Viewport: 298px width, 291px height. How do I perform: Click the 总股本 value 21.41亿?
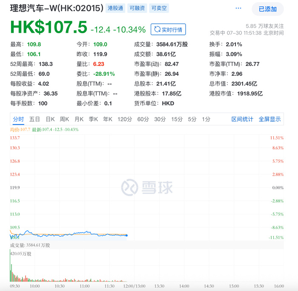pos(166,84)
